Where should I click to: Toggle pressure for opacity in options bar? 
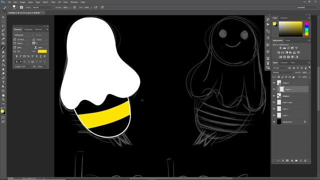(74, 7)
